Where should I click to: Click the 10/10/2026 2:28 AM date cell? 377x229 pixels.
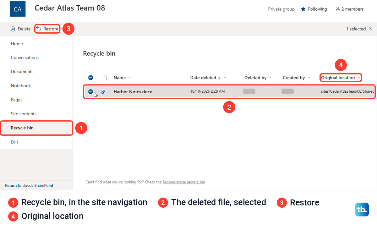tap(208, 91)
